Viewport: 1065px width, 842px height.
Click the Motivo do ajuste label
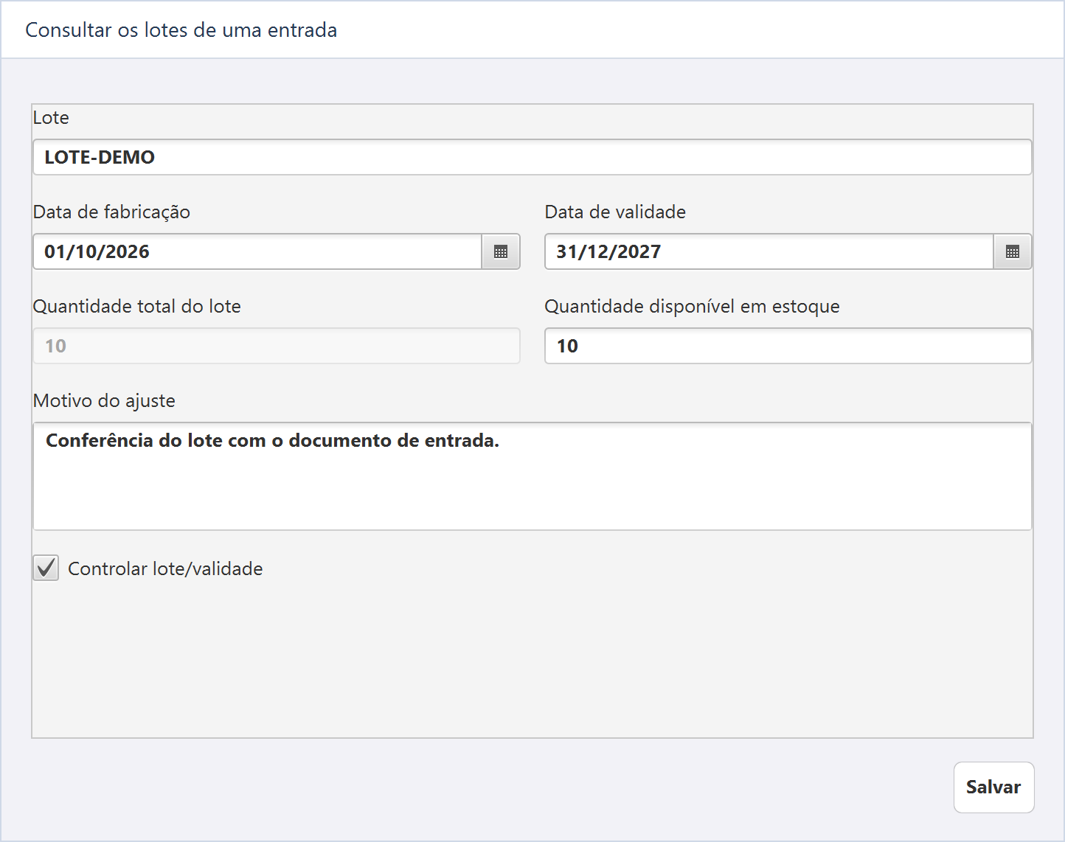click(x=104, y=401)
